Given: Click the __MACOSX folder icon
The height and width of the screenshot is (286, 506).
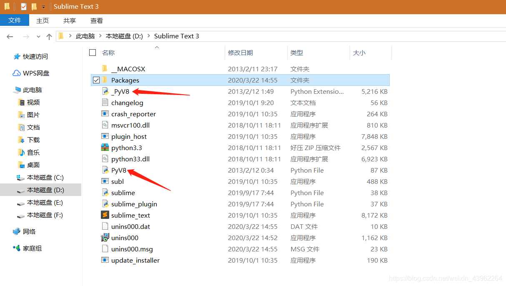Looking at the screenshot, I should click(x=105, y=69).
